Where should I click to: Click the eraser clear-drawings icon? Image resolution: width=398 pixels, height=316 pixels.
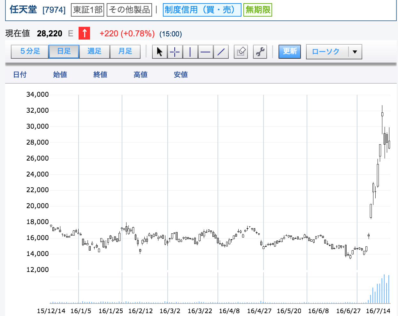coord(241,52)
